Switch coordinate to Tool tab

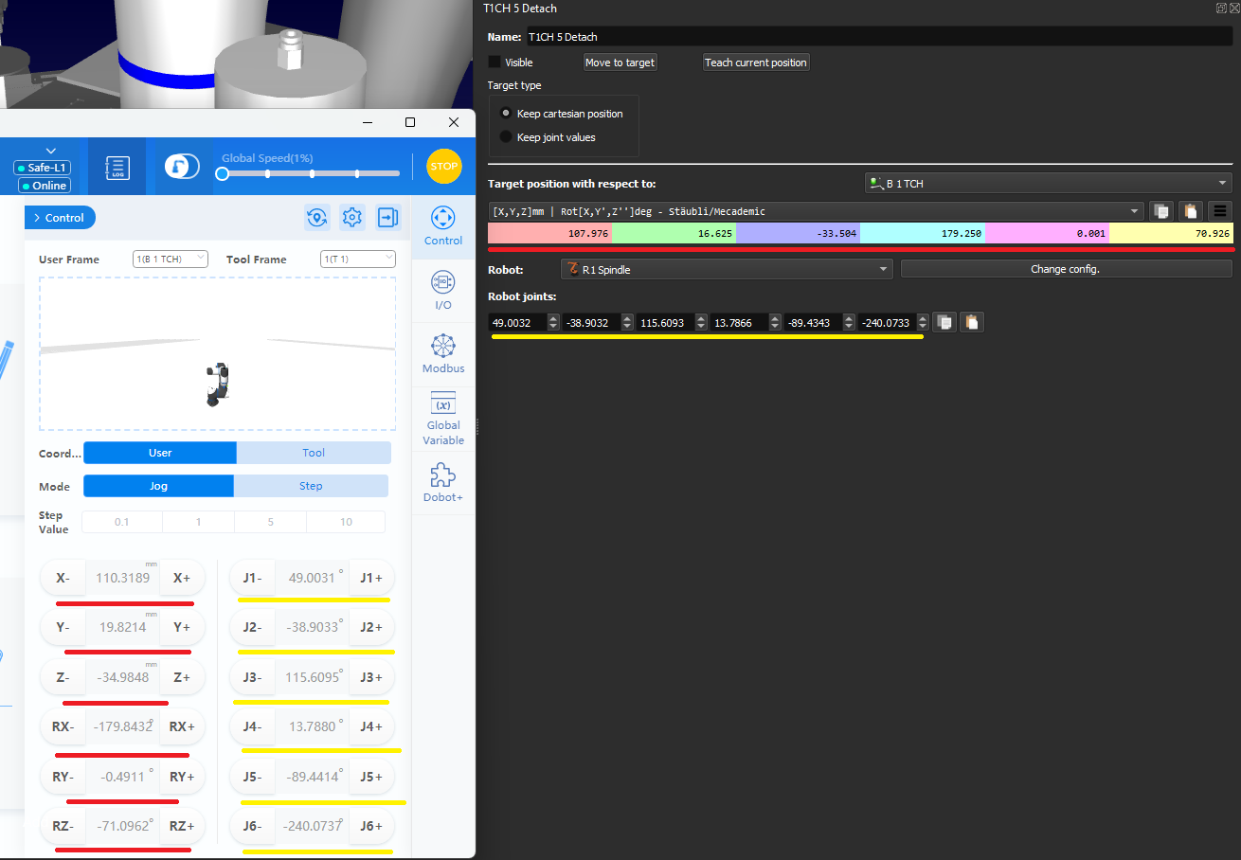click(x=313, y=453)
